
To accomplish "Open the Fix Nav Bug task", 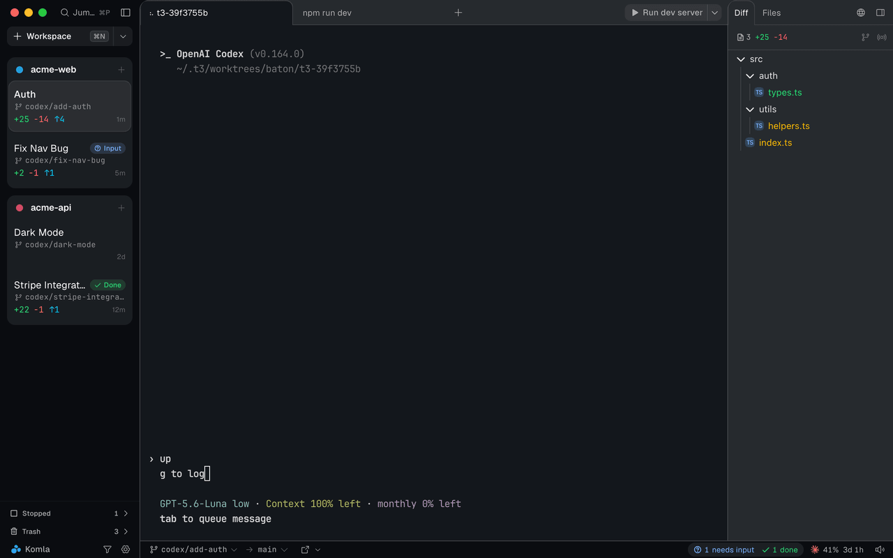I will click(x=70, y=160).
